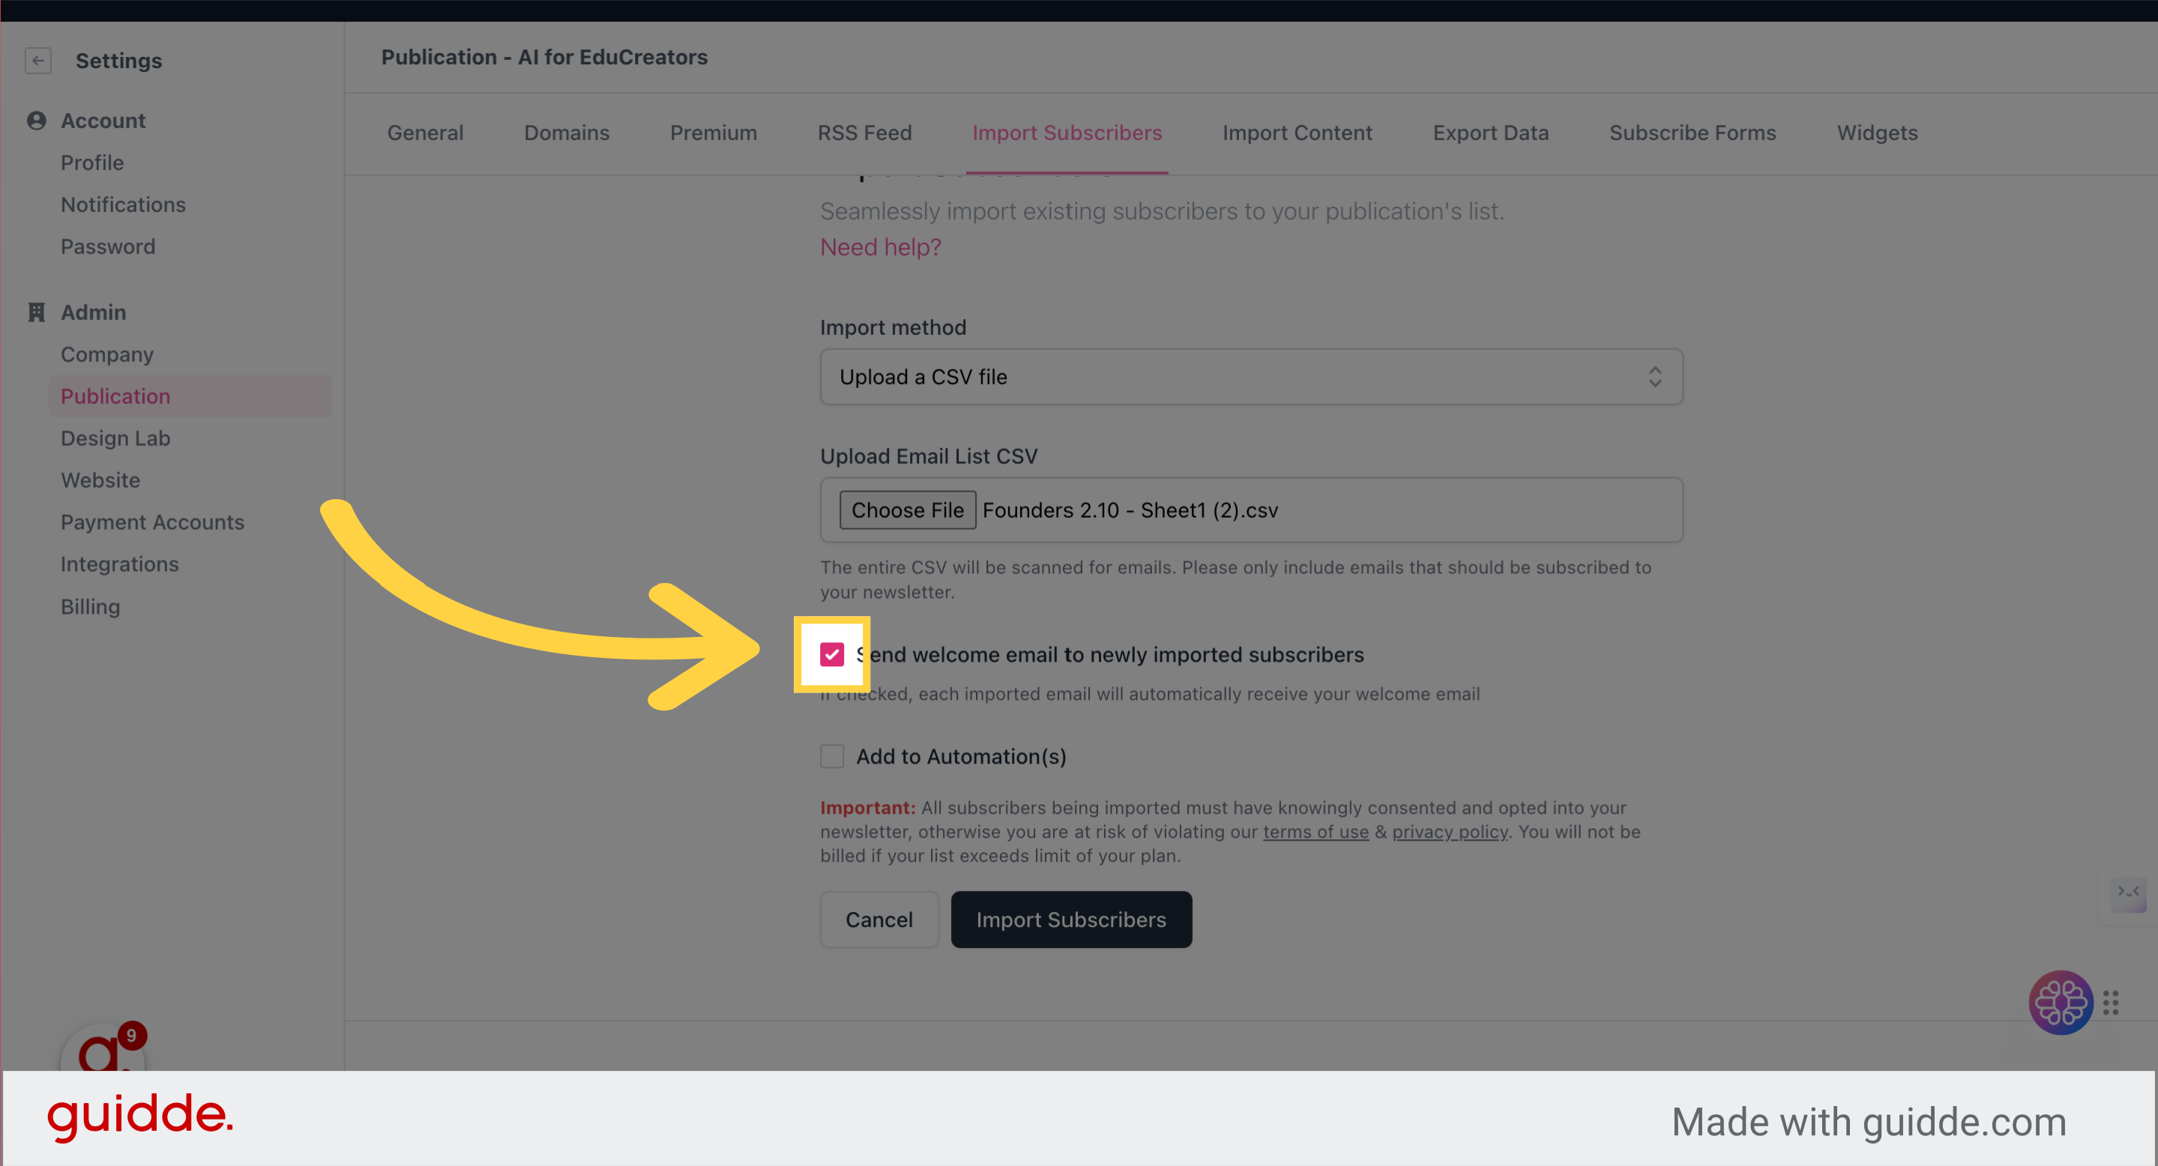Open the Need help? link
Viewport: 2158px width, 1166px height.
[x=881, y=247]
